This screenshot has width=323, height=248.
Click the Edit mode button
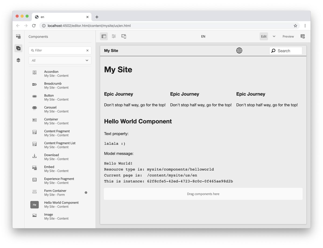click(264, 36)
